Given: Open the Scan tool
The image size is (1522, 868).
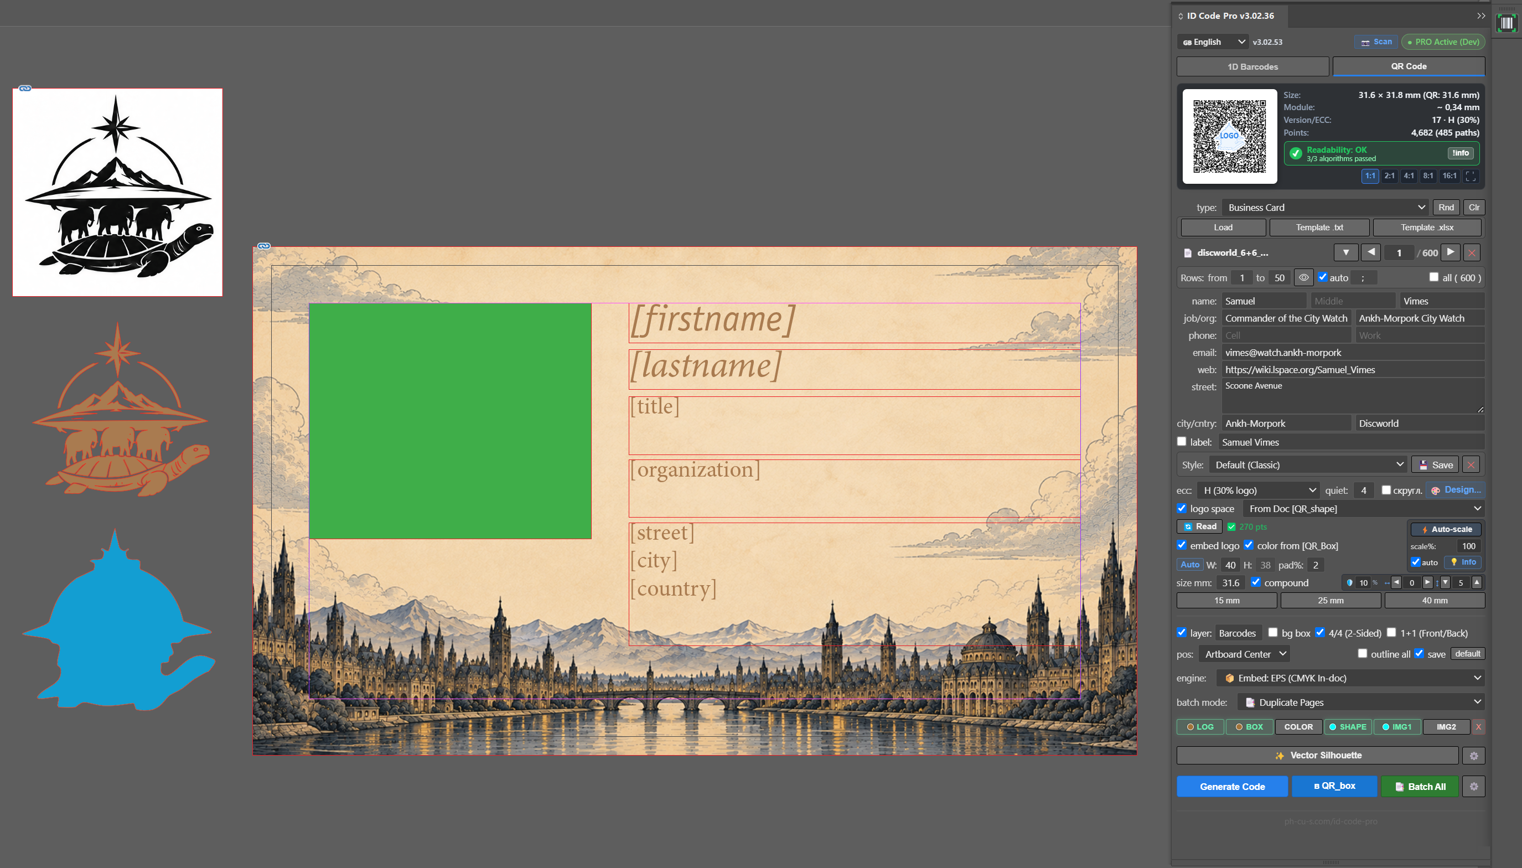Looking at the screenshot, I should (x=1376, y=42).
